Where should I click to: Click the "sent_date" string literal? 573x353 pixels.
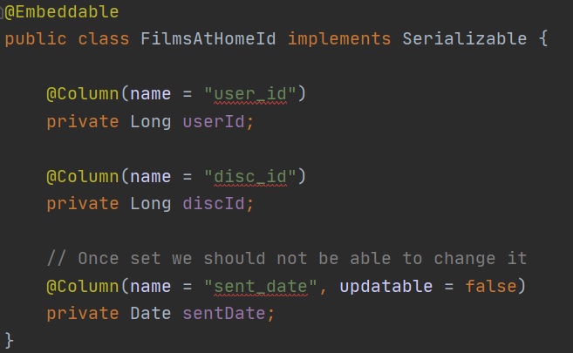pos(261,286)
